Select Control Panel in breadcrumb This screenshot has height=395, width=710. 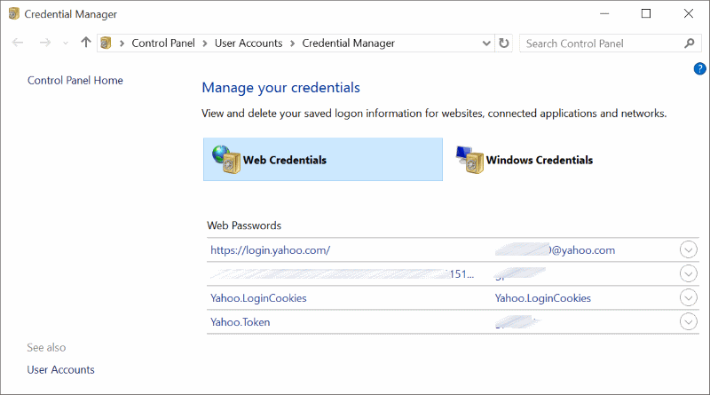point(163,43)
